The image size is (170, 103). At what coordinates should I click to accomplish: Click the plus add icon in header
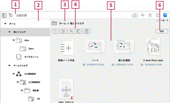point(143,15)
